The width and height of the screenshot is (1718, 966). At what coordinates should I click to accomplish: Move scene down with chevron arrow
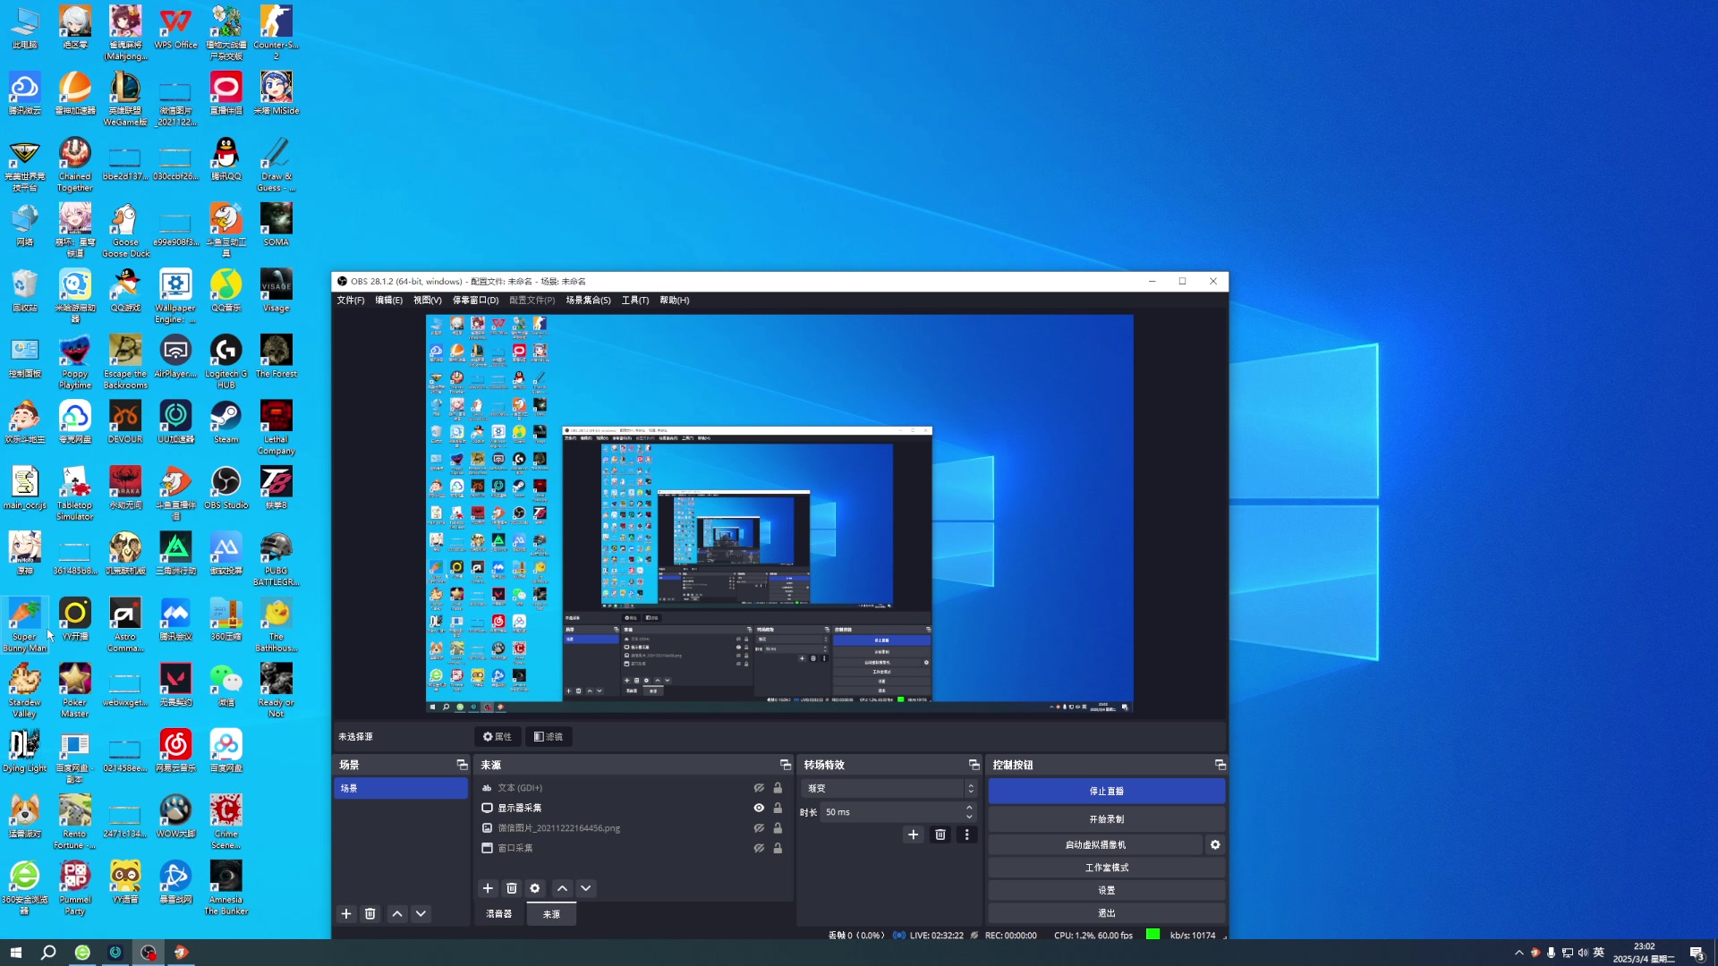click(x=421, y=913)
